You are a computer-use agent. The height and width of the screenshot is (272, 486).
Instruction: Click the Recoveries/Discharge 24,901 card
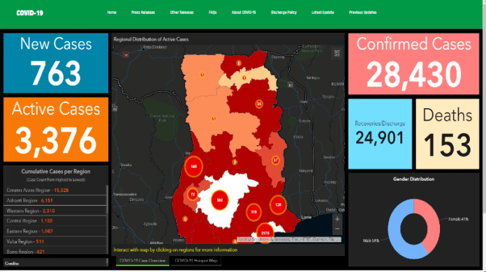[380, 134]
